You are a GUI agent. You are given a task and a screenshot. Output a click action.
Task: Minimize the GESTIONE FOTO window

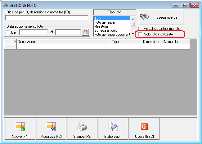click(x=176, y=6)
